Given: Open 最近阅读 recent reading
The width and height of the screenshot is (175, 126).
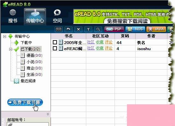Looking at the screenshot, I should pos(28,81).
